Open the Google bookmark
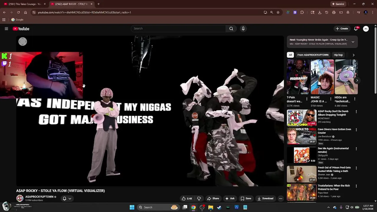Screen dimensions: 377x212 click(17, 20)
